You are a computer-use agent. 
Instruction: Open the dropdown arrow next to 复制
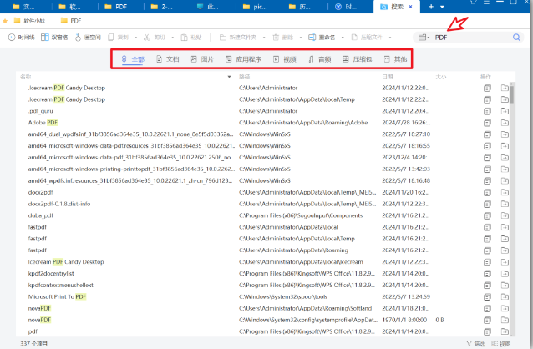[135, 37]
